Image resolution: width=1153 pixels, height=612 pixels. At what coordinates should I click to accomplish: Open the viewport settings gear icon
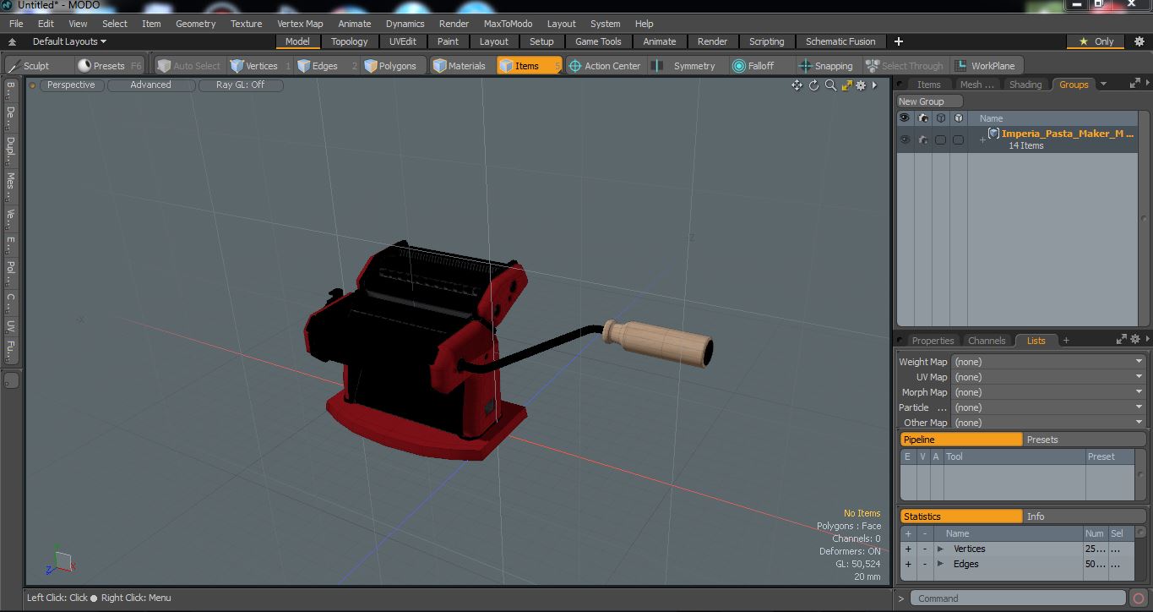(x=861, y=85)
